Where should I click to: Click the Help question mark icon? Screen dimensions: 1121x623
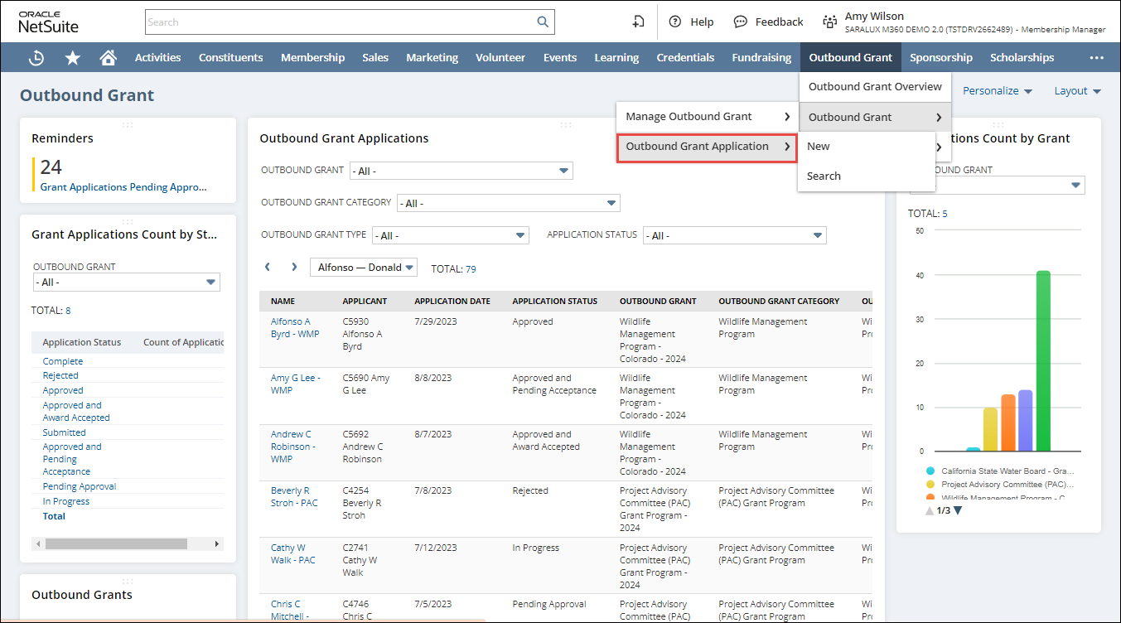click(x=675, y=22)
